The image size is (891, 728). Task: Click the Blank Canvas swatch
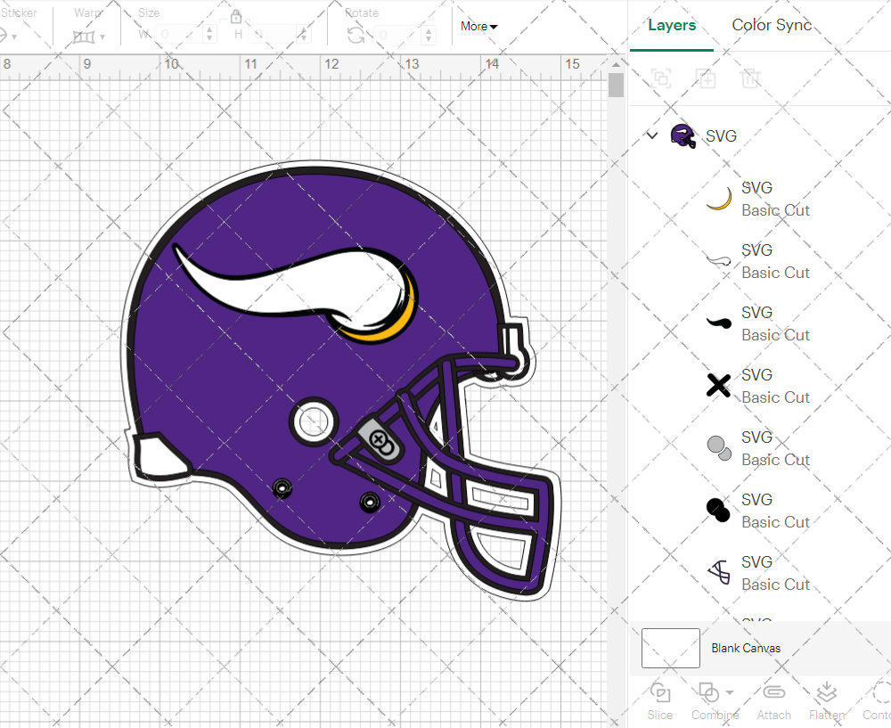point(671,648)
